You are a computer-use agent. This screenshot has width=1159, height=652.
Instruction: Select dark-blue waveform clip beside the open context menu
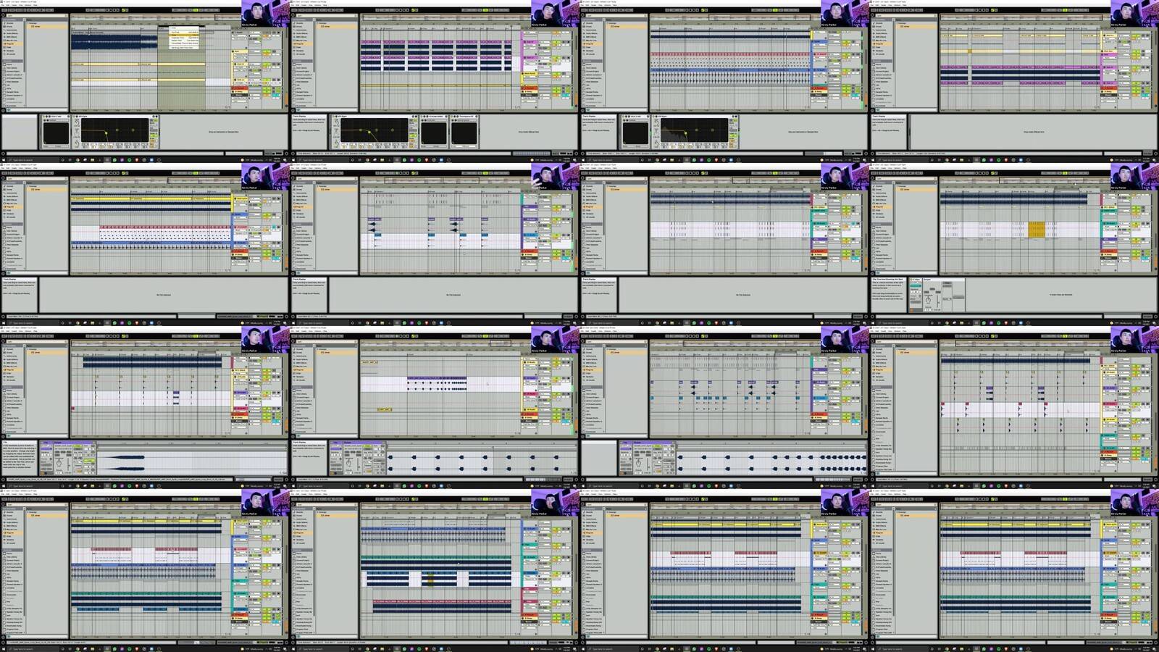(114, 41)
